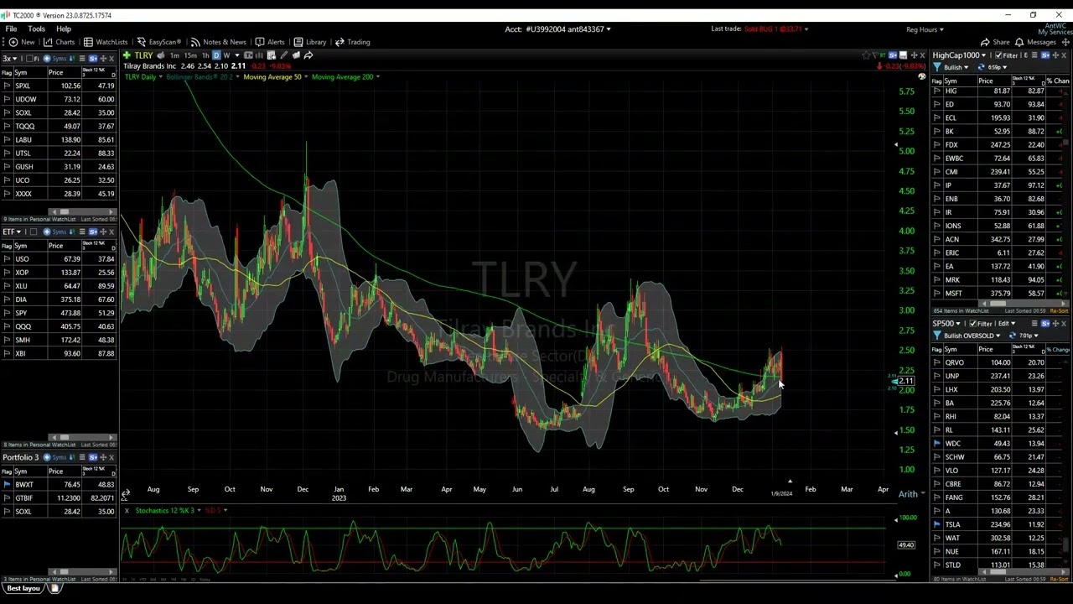Image resolution: width=1073 pixels, height=604 pixels.
Task: Select TSLA in the SP500 list
Action: pos(998,524)
